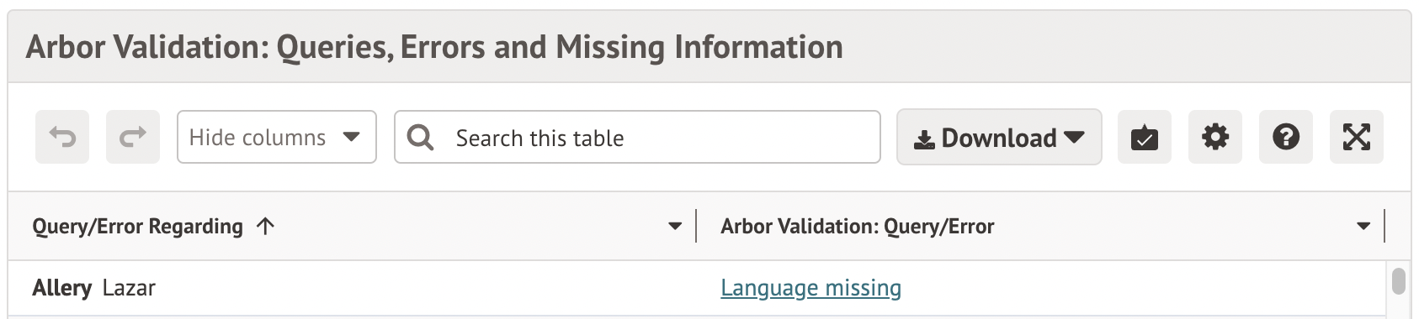
Task: Click the Download button label
Action: [999, 138]
